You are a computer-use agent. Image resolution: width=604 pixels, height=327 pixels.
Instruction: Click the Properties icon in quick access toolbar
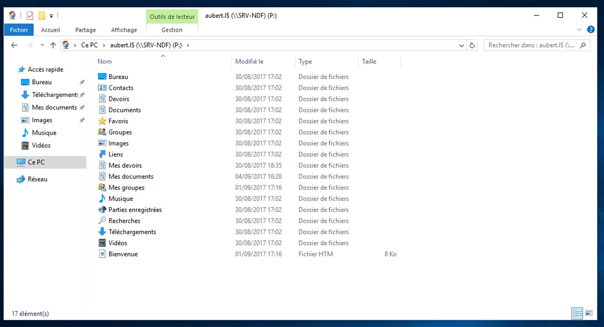30,15
